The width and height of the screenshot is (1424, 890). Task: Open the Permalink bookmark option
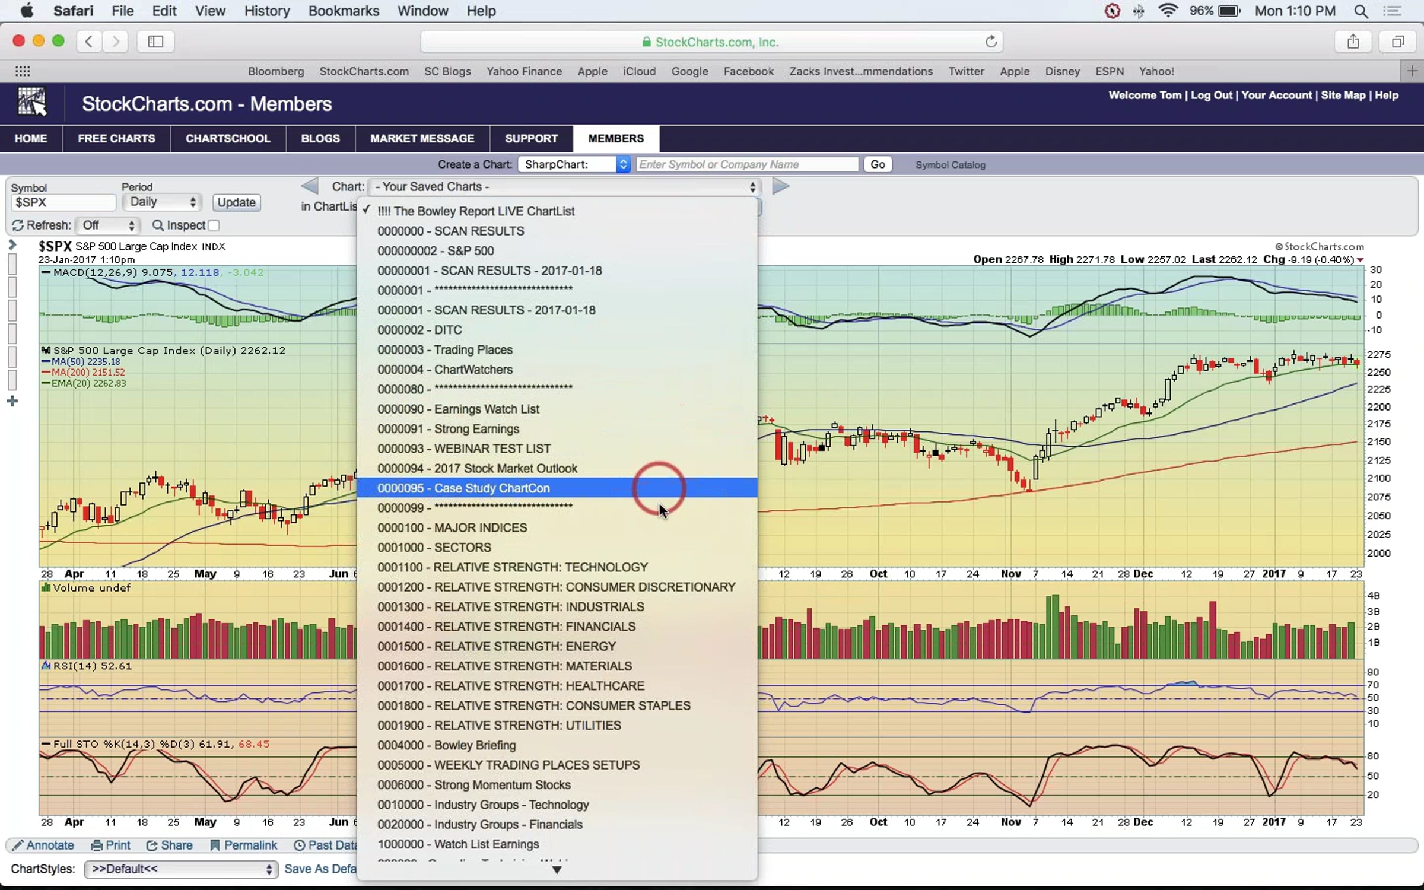click(243, 845)
